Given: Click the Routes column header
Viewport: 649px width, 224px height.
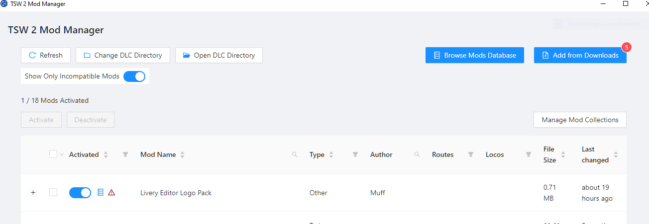Looking at the screenshot, I should [x=443, y=154].
